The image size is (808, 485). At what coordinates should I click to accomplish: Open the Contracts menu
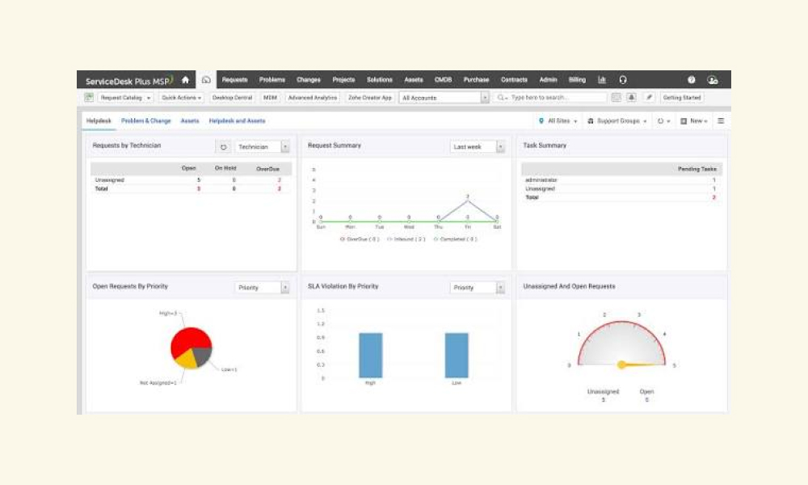tap(514, 80)
